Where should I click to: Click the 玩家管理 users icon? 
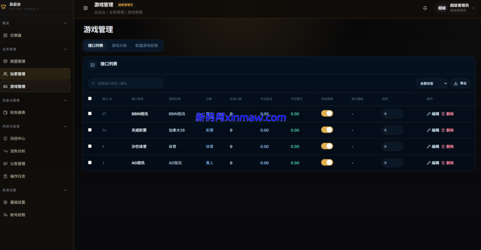[5, 74]
